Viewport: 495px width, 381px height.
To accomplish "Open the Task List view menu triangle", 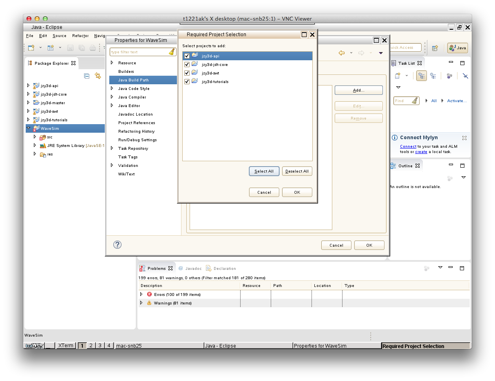I will click(398, 87).
